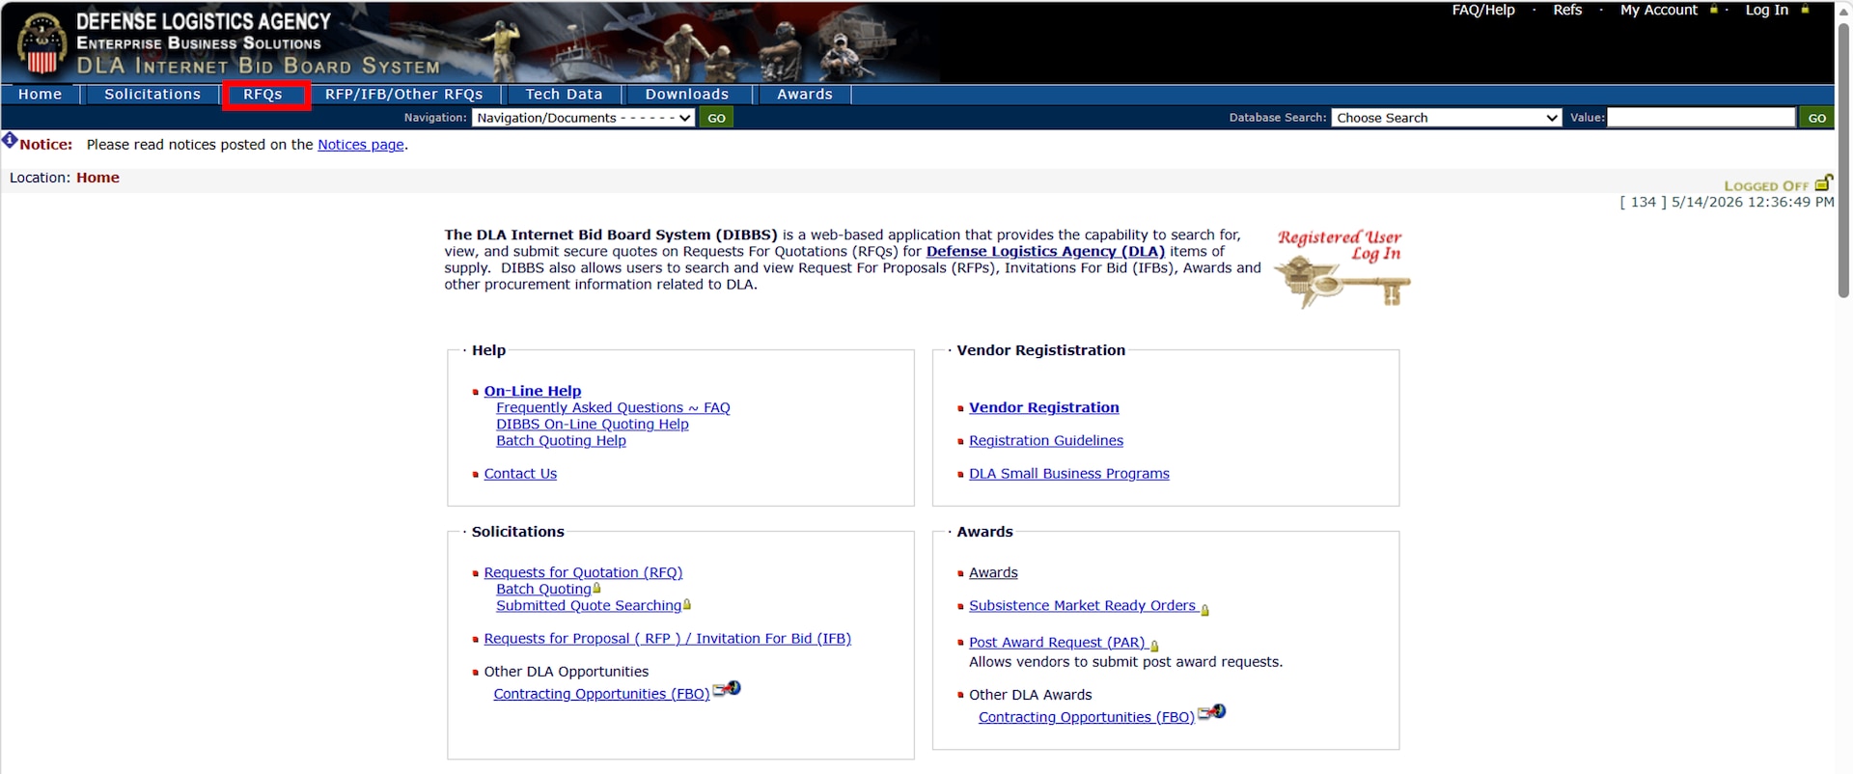Click 'Allows vendors to submit post award requests.' text
Image resolution: width=1853 pixels, height=774 pixels.
(x=1126, y=662)
